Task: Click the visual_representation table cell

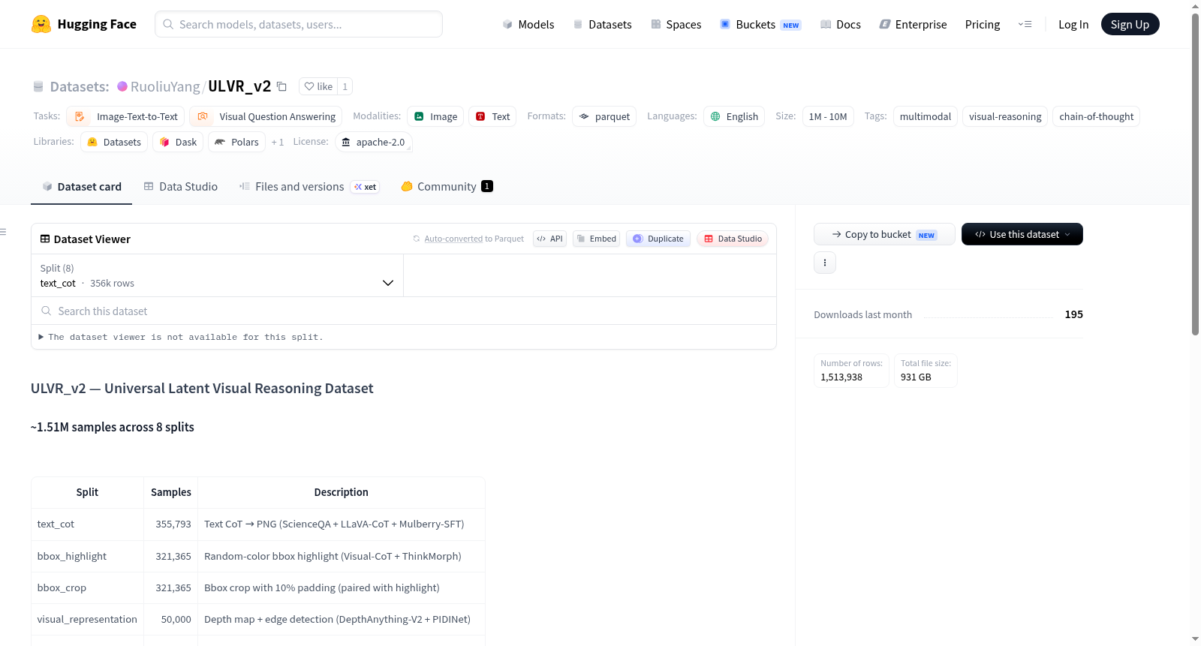Action: coord(87,619)
